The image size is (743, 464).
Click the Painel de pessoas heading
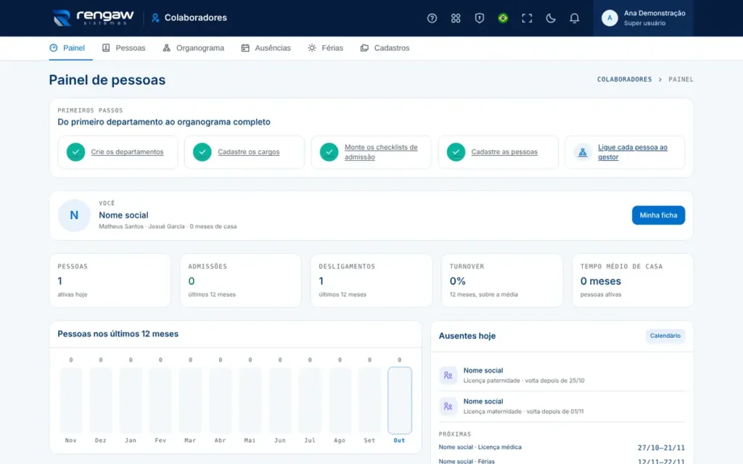tap(107, 80)
